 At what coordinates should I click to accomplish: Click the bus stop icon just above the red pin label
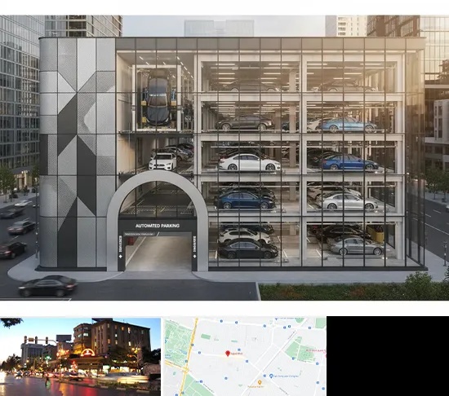click(239, 350)
